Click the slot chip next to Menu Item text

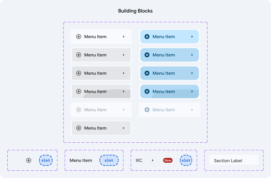coord(109,160)
